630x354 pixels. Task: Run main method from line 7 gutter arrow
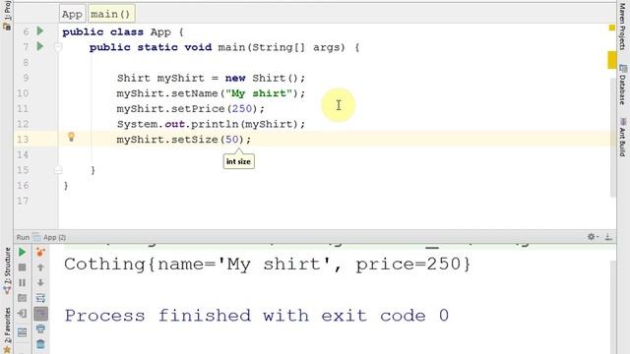(40, 46)
